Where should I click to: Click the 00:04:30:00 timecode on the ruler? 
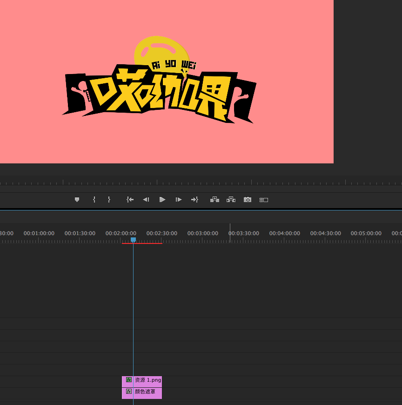point(326,233)
